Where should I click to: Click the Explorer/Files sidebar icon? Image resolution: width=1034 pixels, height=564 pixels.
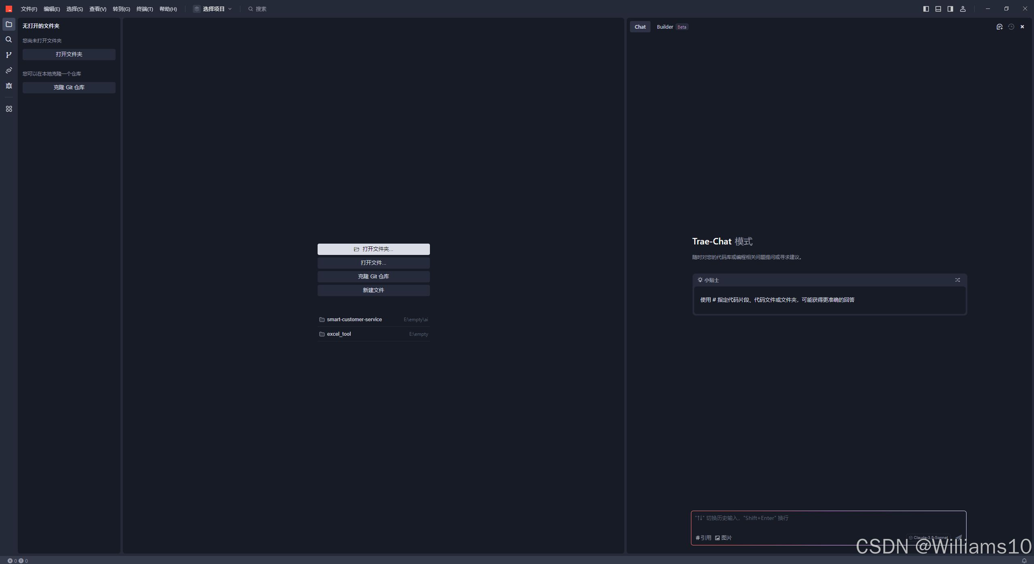pos(9,23)
